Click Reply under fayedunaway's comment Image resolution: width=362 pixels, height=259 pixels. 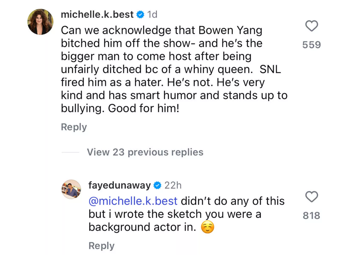101,245
